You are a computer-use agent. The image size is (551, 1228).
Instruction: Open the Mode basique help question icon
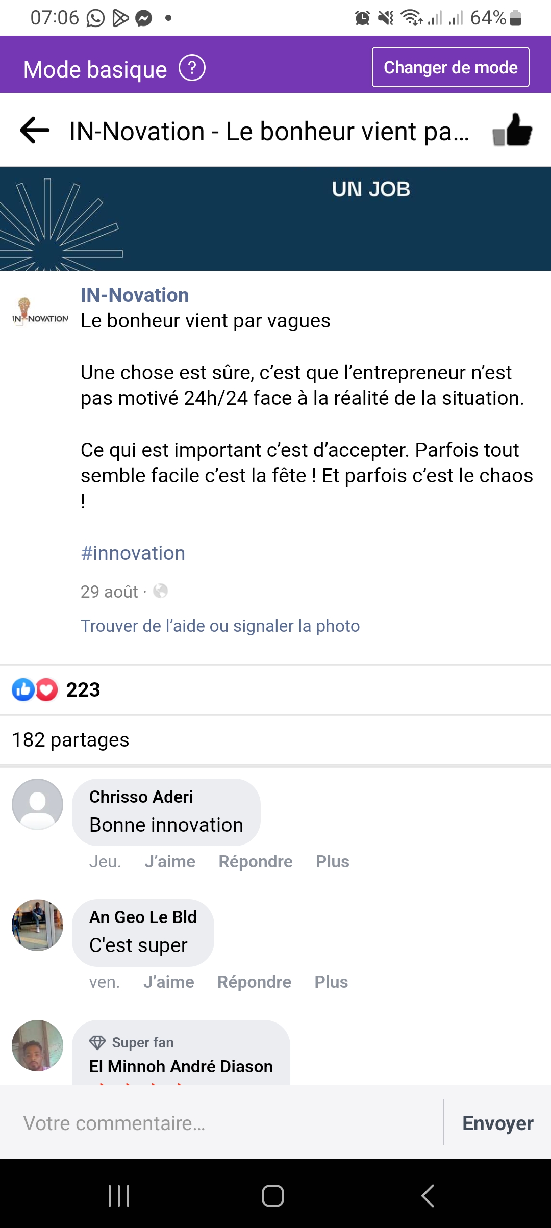192,68
